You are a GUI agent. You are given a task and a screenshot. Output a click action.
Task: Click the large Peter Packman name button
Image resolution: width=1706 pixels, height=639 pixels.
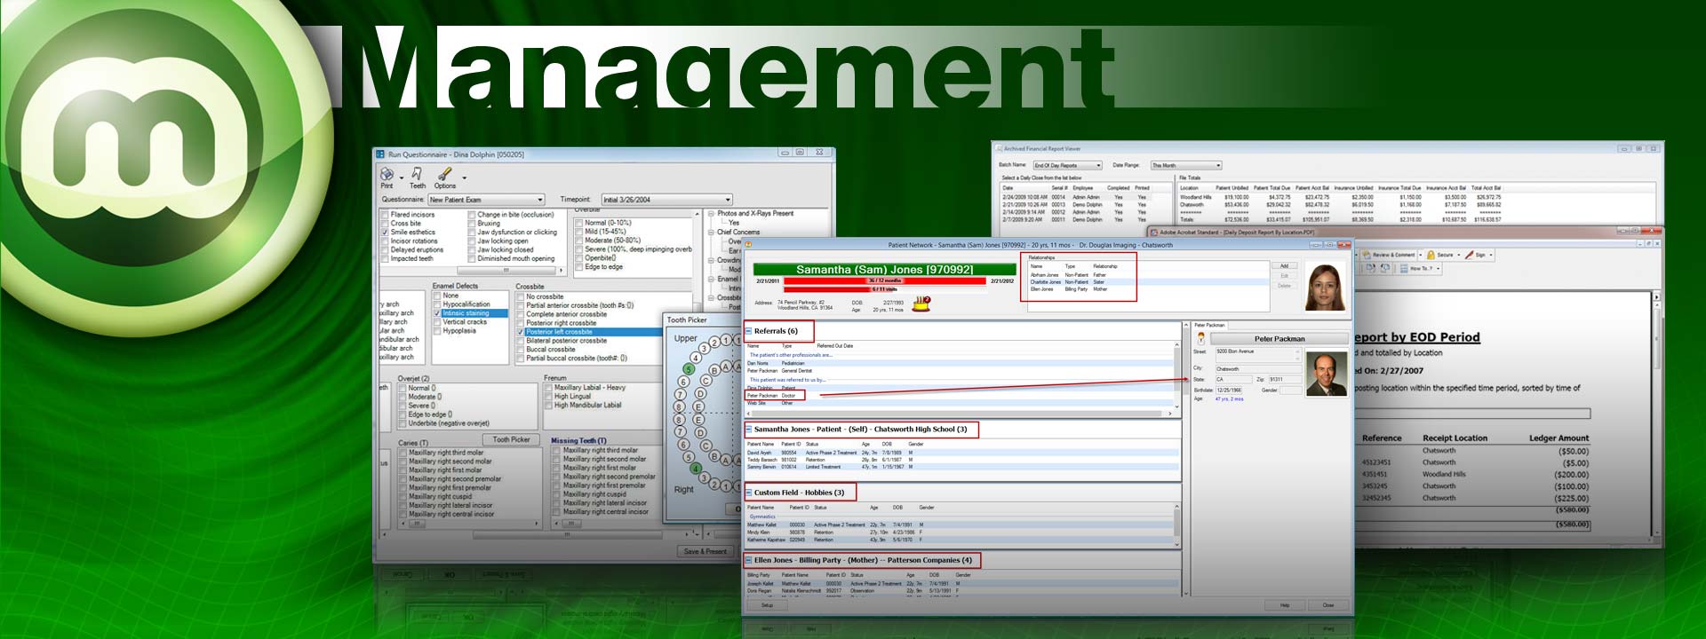[1279, 339]
